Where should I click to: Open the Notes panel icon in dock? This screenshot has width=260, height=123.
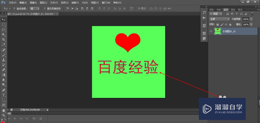[204, 39]
